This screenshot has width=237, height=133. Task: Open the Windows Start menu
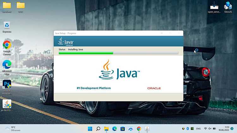90,129
